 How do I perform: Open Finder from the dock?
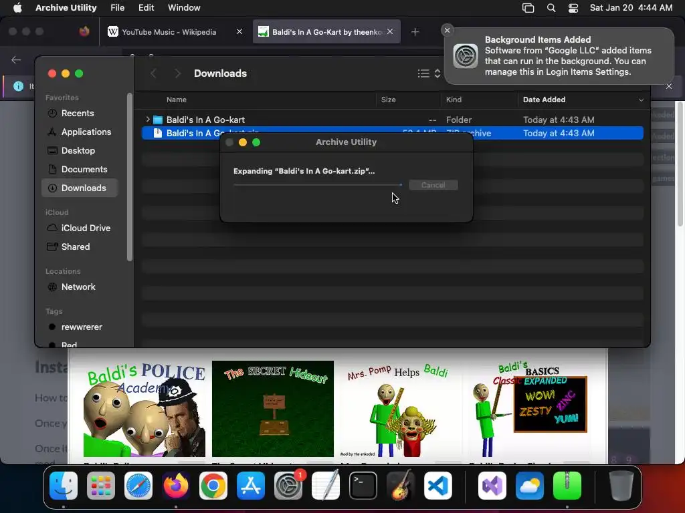pyautogui.click(x=64, y=486)
